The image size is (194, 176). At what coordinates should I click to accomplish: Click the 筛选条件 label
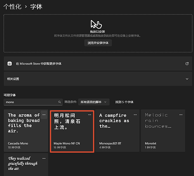click(x=71, y=102)
